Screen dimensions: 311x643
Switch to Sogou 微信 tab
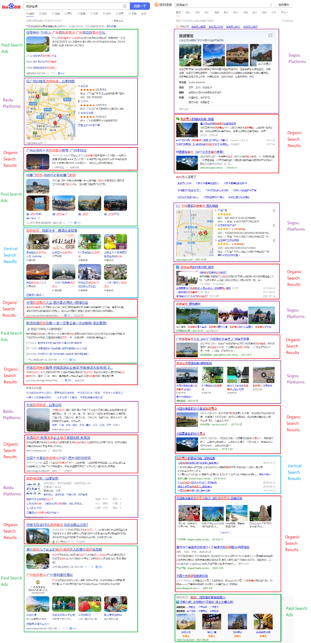coord(188,12)
